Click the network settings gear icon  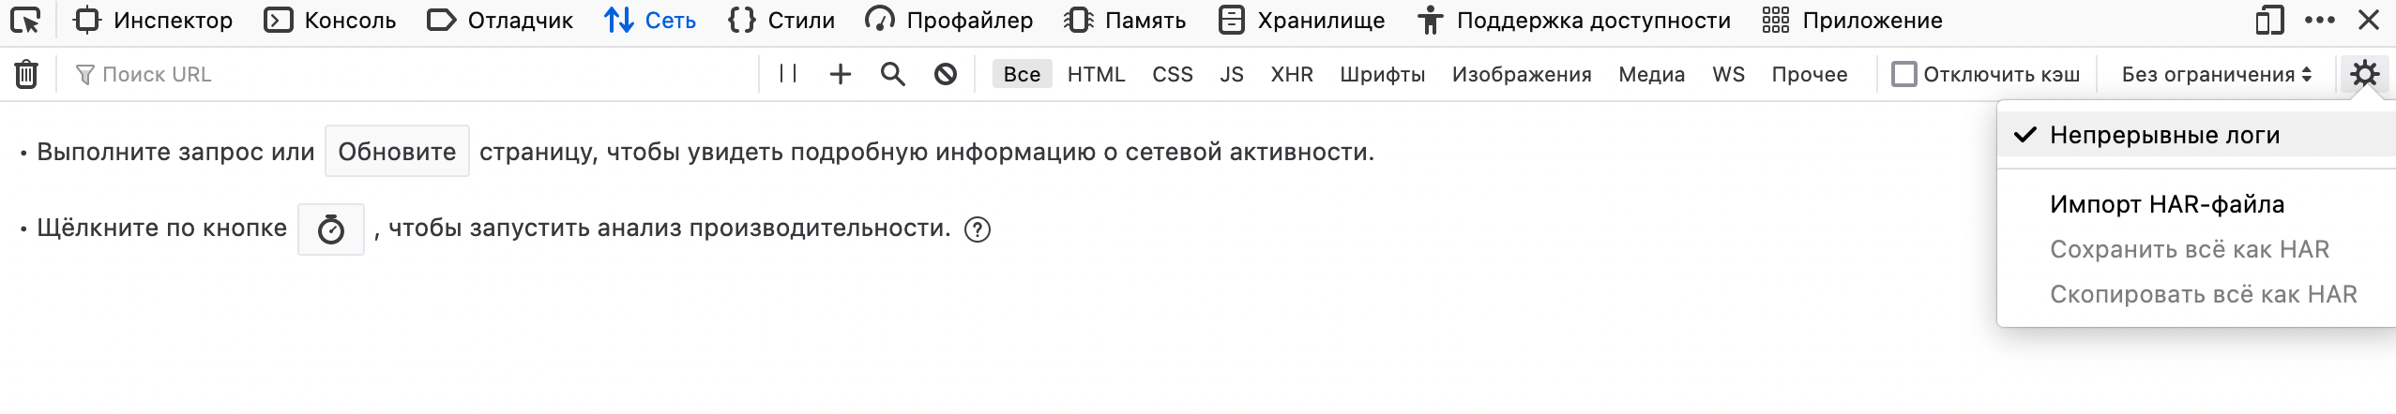[2365, 74]
